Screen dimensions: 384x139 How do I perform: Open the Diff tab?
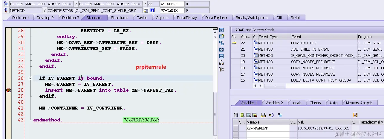click(279, 18)
